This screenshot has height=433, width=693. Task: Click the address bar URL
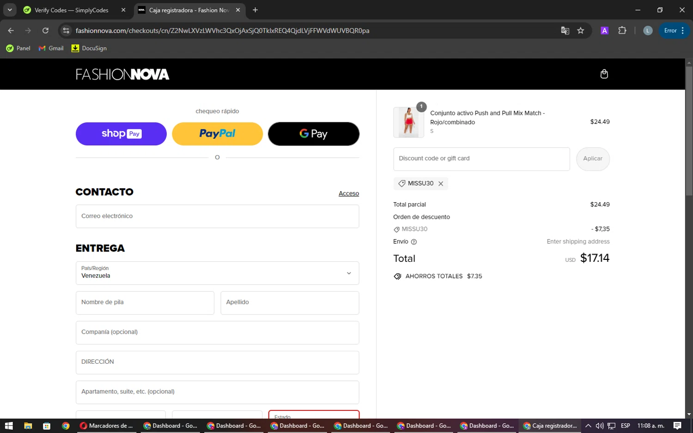pos(222,30)
